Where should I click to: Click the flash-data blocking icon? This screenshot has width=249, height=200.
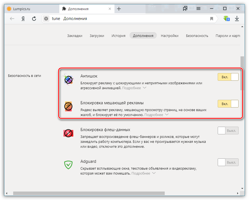click(68, 133)
